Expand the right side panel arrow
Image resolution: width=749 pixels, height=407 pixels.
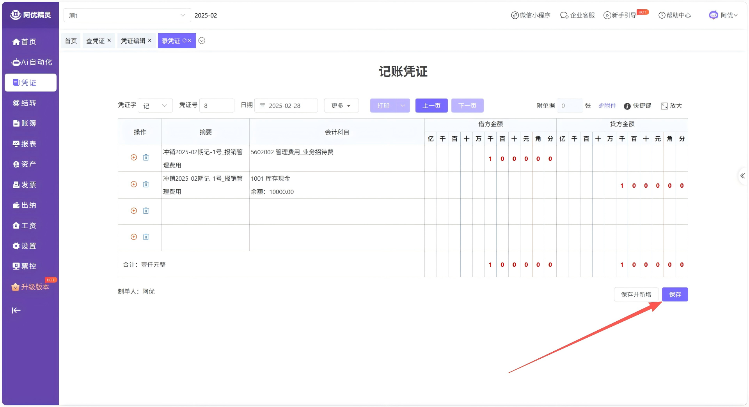coord(742,176)
